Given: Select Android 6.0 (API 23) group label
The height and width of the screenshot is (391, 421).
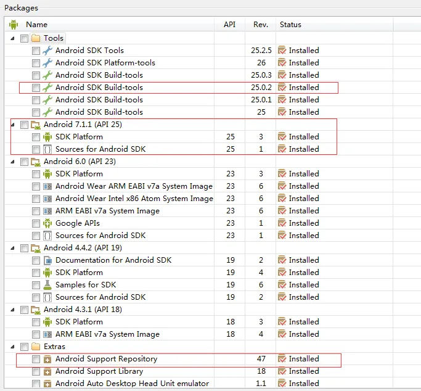Looking at the screenshot, I should [80, 162].
